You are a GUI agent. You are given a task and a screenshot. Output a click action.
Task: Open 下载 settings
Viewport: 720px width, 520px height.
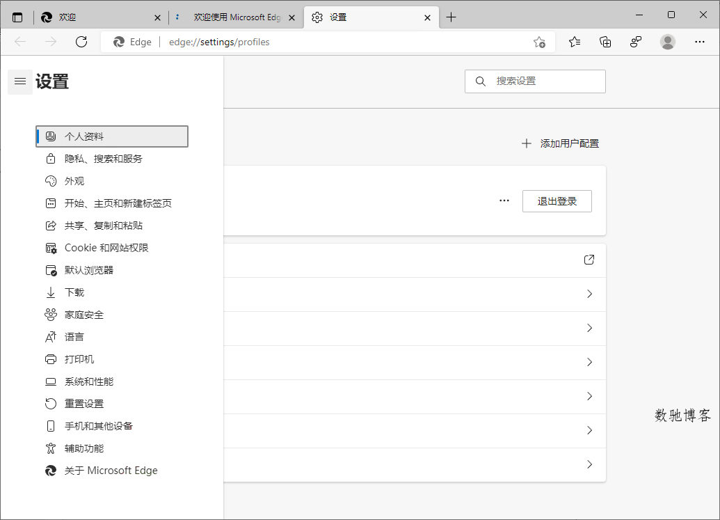pyautogui.click(x=112, y=292)
